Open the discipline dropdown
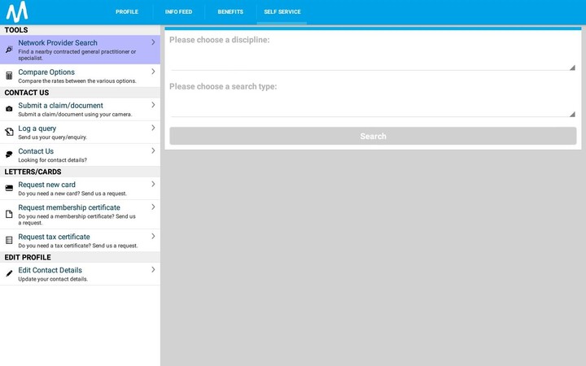586x366 pixels. coord(373,59)
